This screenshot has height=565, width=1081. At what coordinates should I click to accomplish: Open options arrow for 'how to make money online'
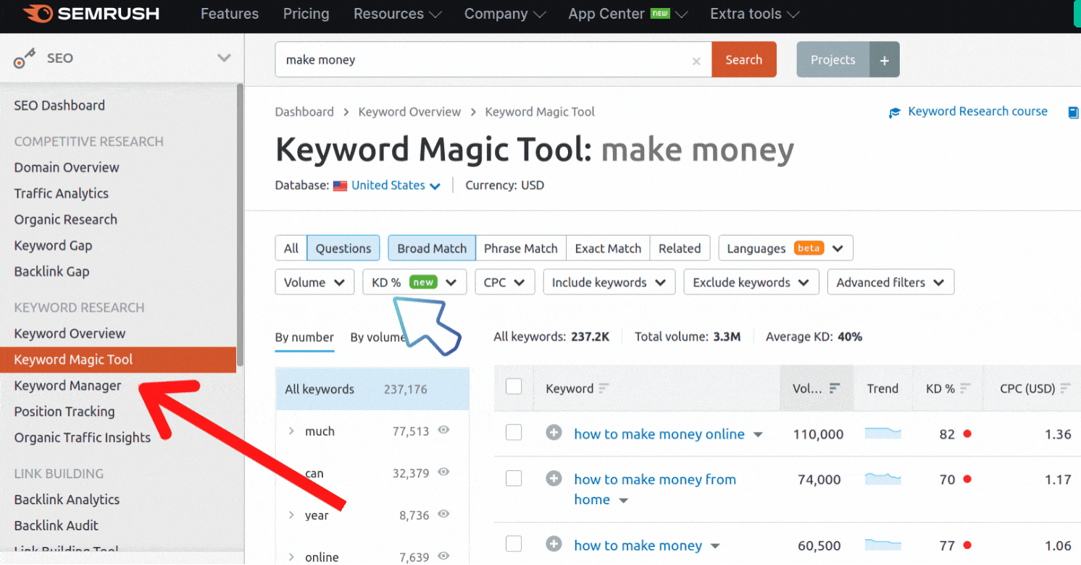coord(758,435)
